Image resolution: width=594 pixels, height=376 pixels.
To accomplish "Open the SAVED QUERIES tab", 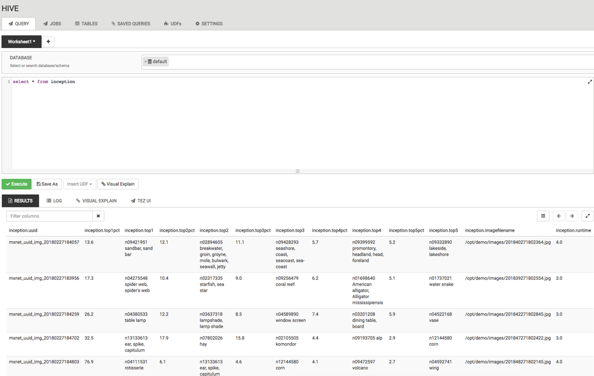I will (x=131, y=23).
